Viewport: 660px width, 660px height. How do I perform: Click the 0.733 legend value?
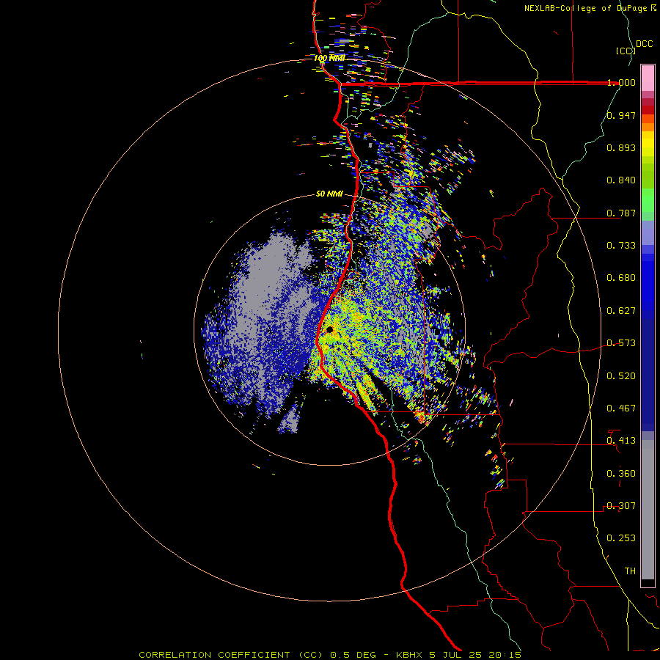tap(621, 246)
